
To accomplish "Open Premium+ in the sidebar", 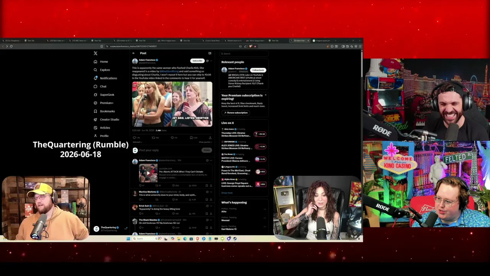I will (103, 103).
